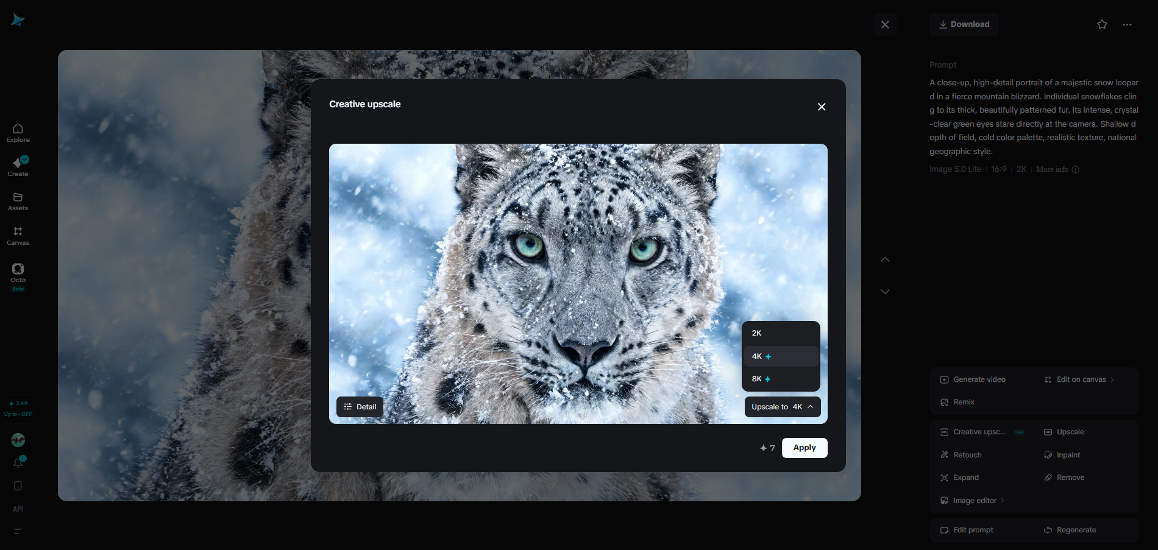1158x550 pixels.
Task: Select the Retouch tool
Action: pyautogui.click(x=961, y=455)
